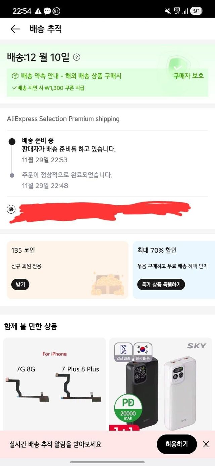Screen dimensions: 215x466
Task: Tap the chat notification icon in status bar
Action: click(x=47, y=11)
